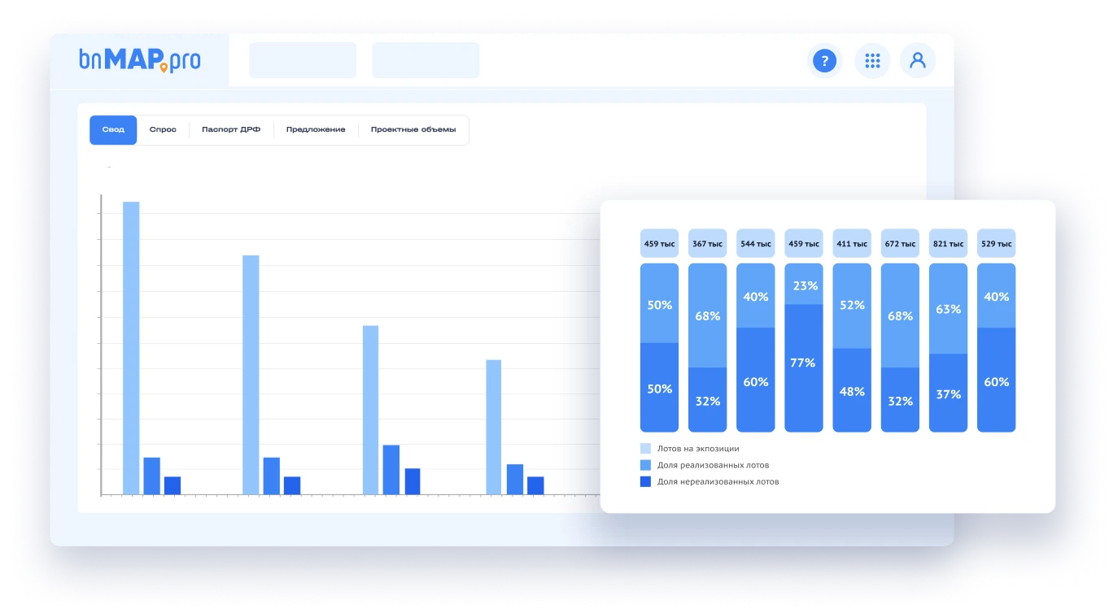Switch to the Спрос tab
Screen dimensions: 1109x613
coord(163,130)
